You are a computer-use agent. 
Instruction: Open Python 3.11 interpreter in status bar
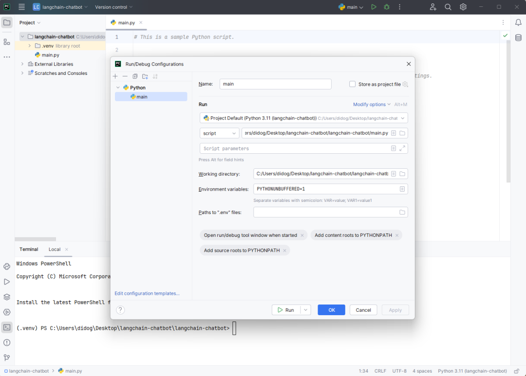tap(472, 371)
